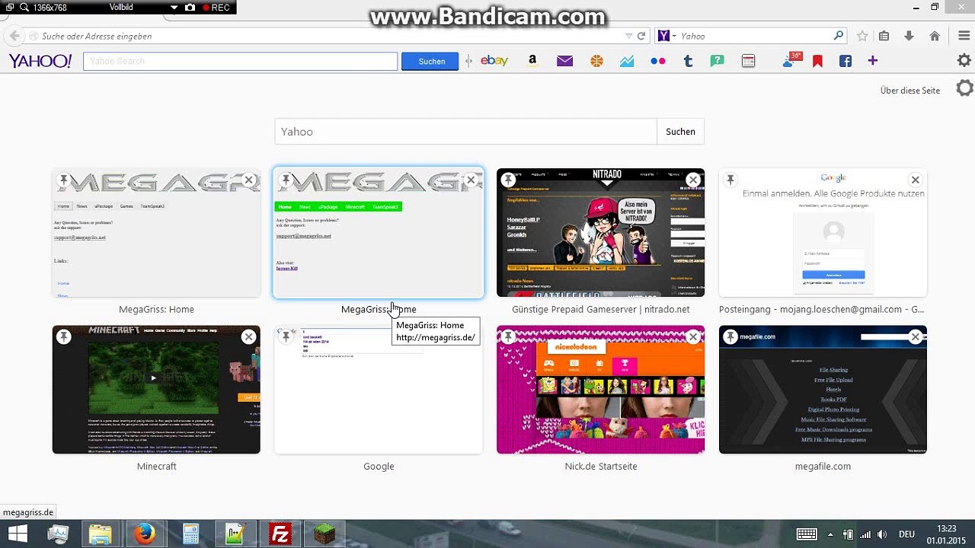Take a Bandicam screenshot with camera icon
The image size is (975, 548).
click(190, 8)
